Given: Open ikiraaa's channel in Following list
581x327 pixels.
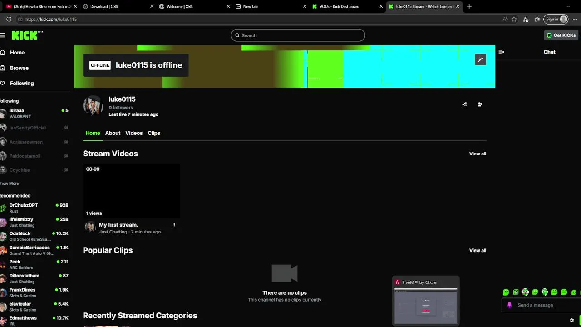Looking at the screenshot, I should [x=34, y=114].
